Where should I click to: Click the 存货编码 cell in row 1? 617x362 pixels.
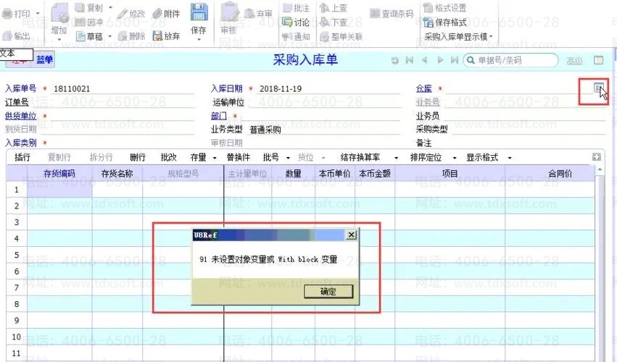pyautogui.click(x=59, y=190)
